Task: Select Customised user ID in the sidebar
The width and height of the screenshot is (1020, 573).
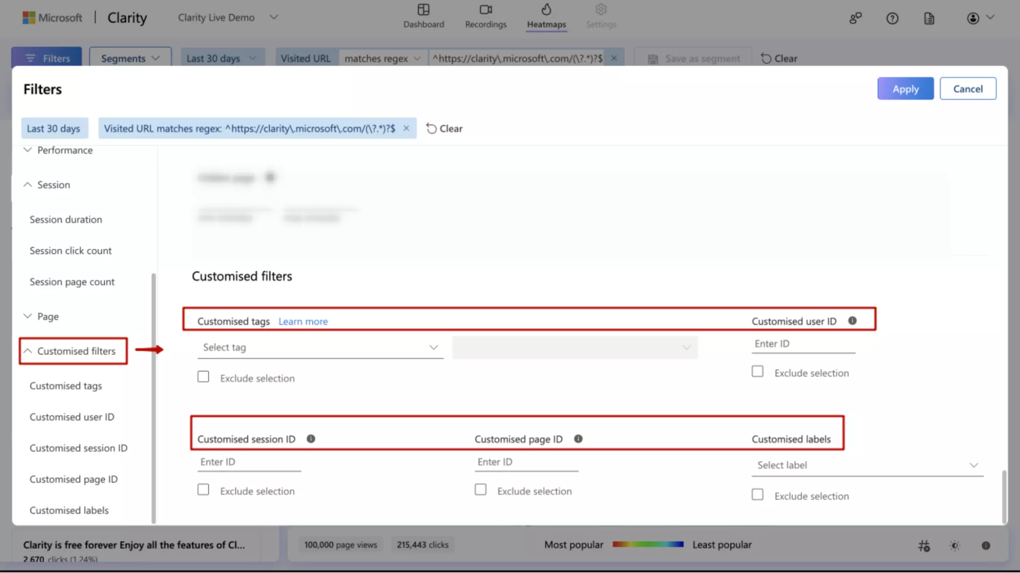Action: pos(71,416)
